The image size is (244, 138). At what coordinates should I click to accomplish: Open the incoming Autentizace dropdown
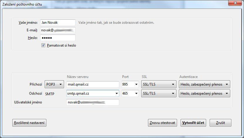(204, 84)
